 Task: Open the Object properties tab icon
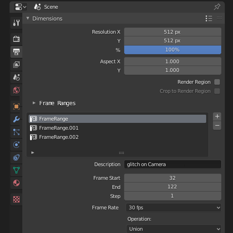pyautogui.click(x=16, y=106)
